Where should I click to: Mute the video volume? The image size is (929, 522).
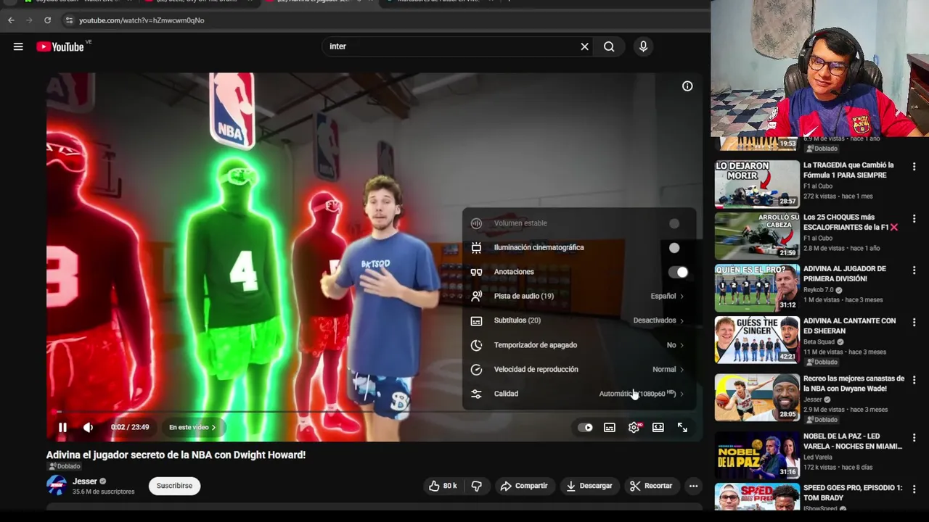(88, 427)
